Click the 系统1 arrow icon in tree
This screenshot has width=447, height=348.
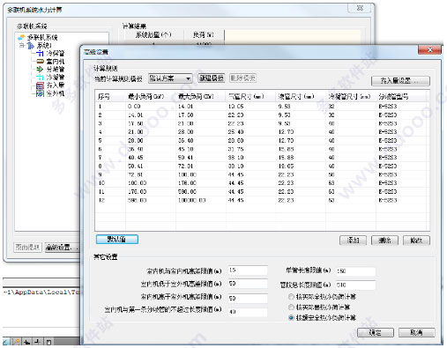(31, 46)
